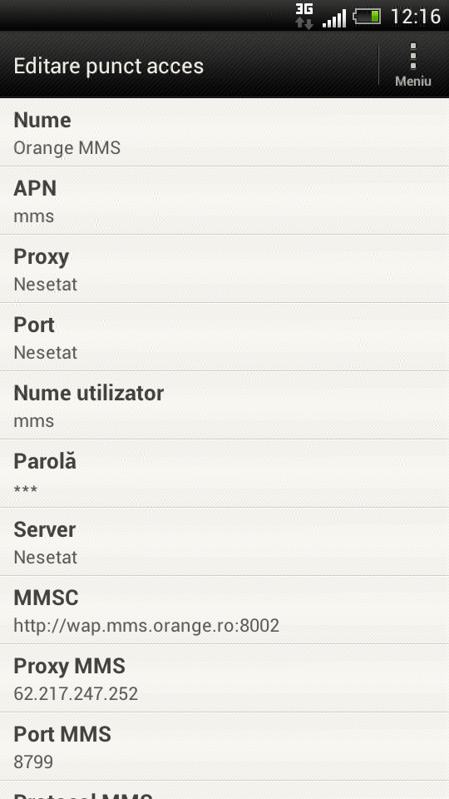Open the Meniu overflow icon
Viewport: 449px width, 799px height.
[413, 65]
